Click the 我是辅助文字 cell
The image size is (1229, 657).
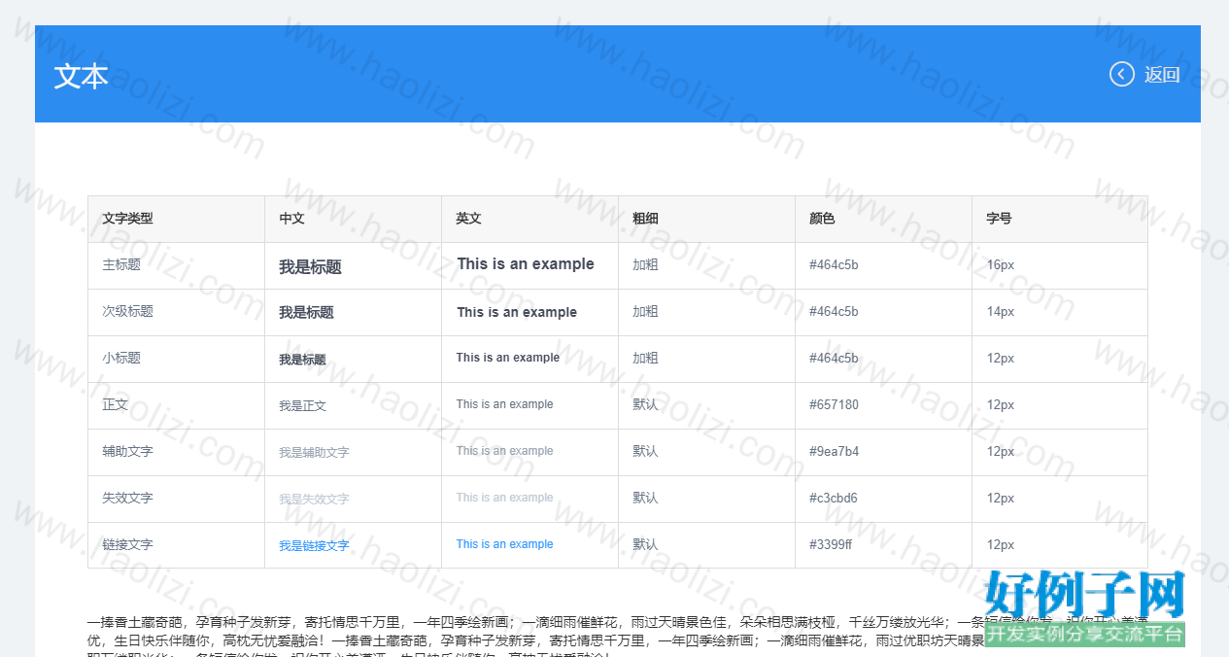click(x=314, y=453)
